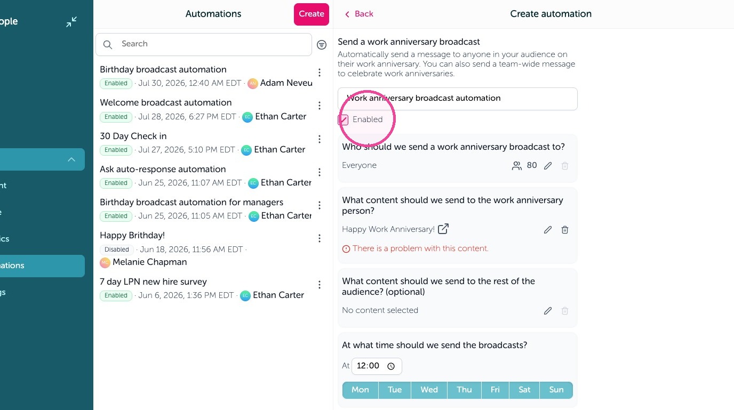Delete Happy Work Anniversary content via trash icon
This screenshot has width=734, height=410.
(x=565, y=230)
